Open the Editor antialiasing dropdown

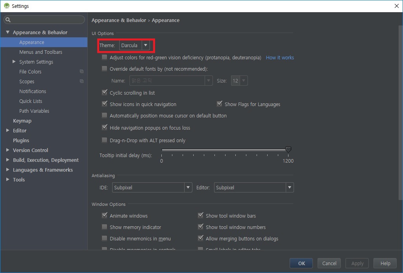click(253, 188)
